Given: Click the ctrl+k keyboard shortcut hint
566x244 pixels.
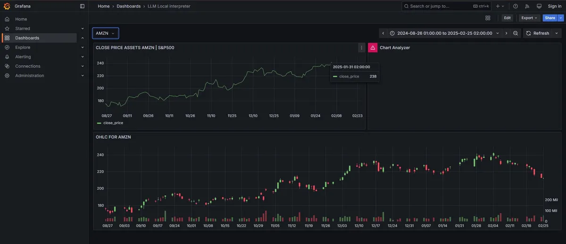Looking at the screenshot, I should point(482,6).
